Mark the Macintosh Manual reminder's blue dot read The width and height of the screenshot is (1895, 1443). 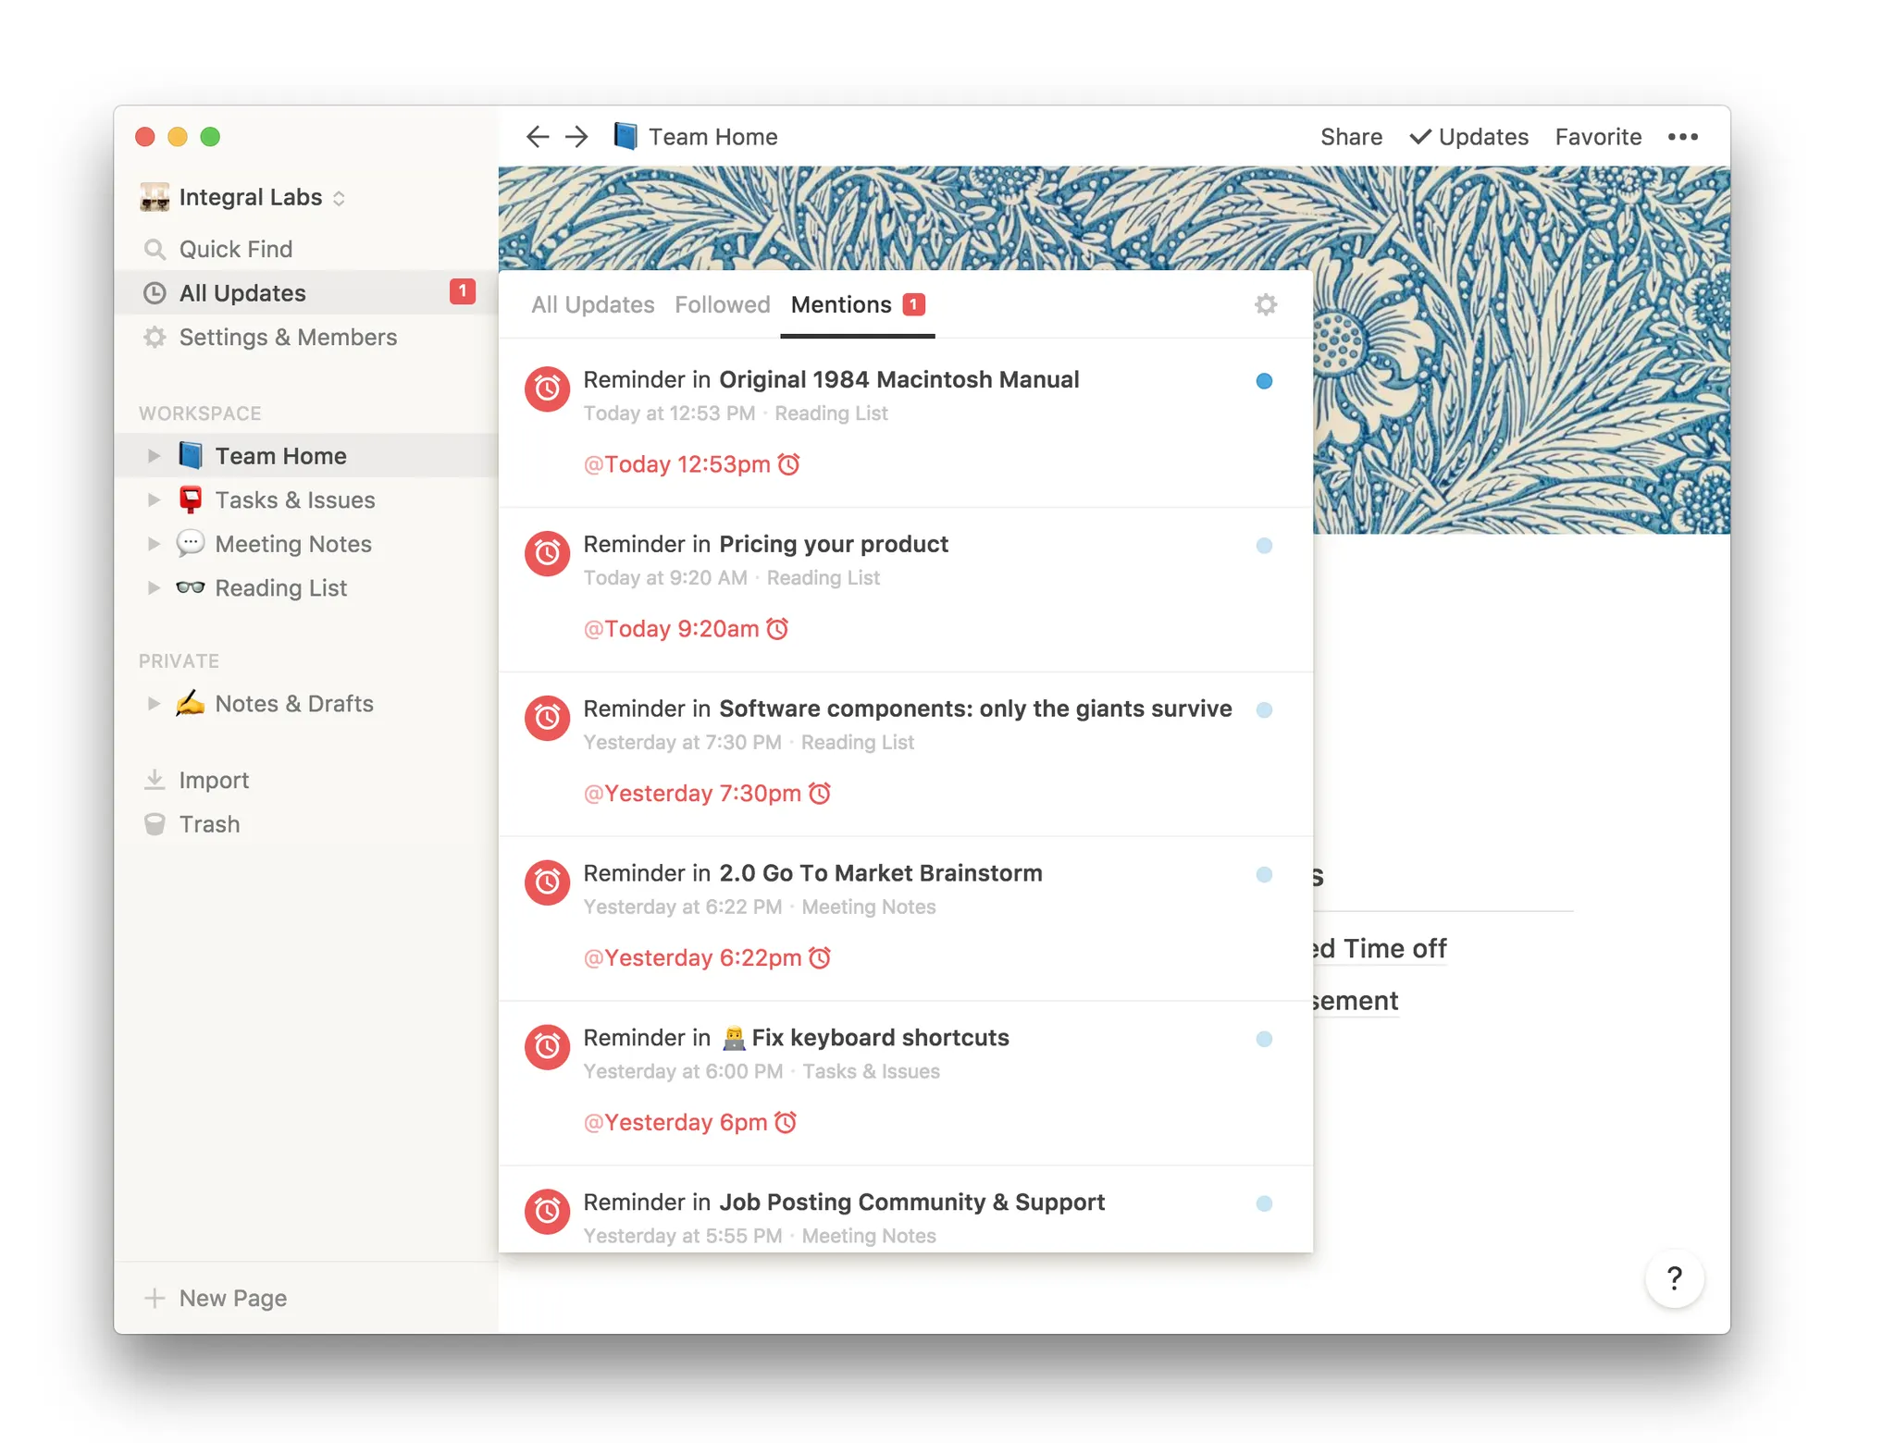tap(1264, 381)
